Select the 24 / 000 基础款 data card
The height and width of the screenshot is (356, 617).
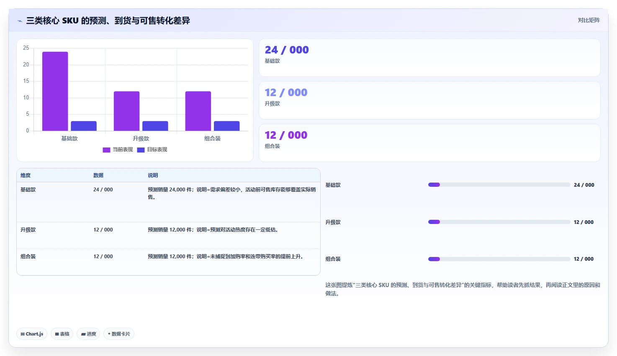tap(429, 58)
